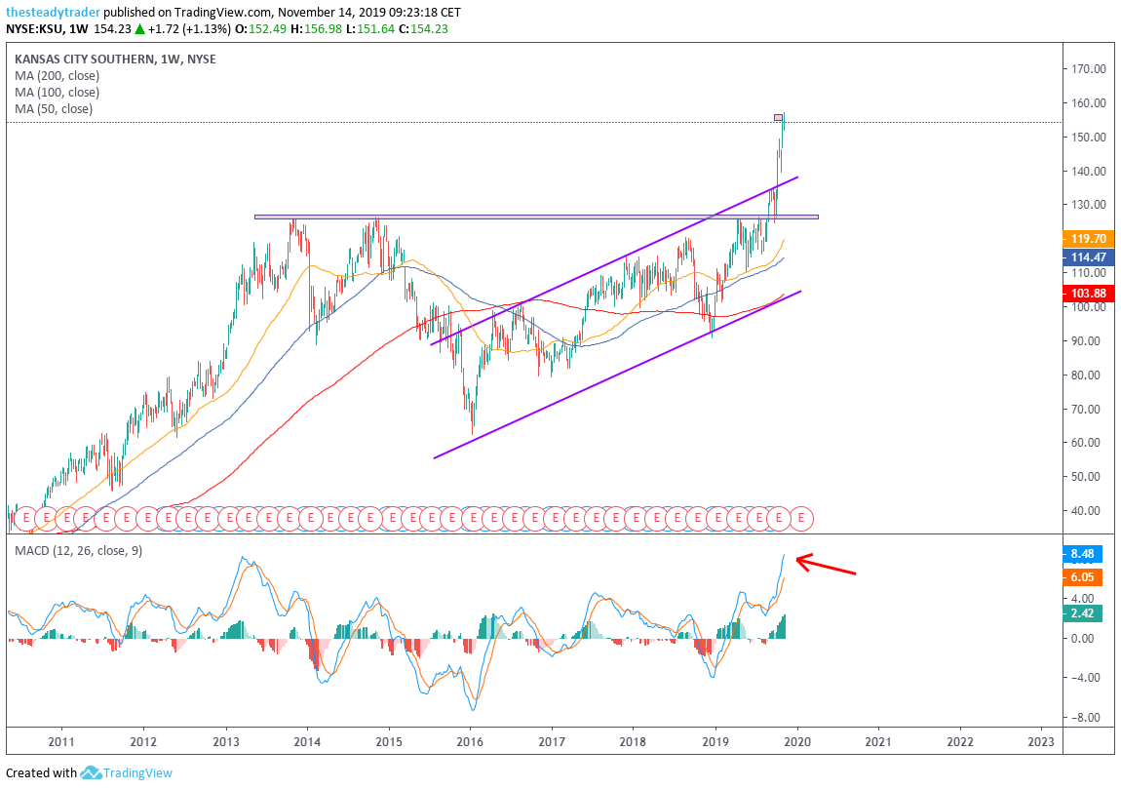Click the 2016 label on time axis
Image resolution: width=1121 pixels, height=790 pixels.
pos(470,741)
